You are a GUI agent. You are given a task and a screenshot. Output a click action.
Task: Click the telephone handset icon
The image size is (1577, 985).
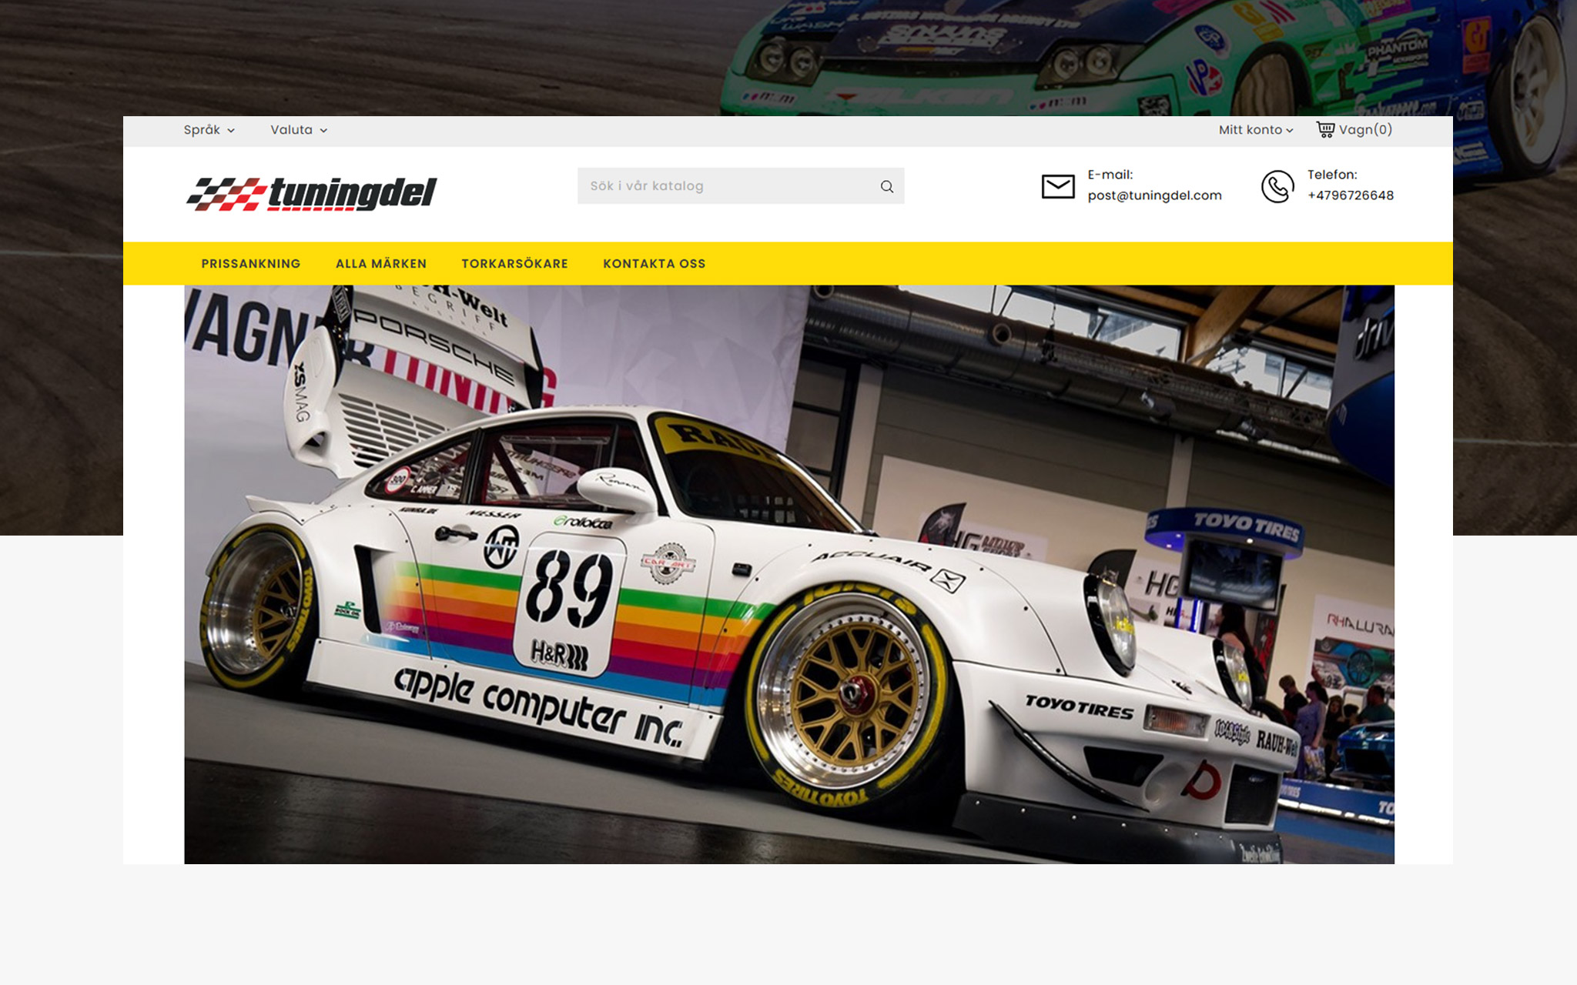pos(1277,186)
